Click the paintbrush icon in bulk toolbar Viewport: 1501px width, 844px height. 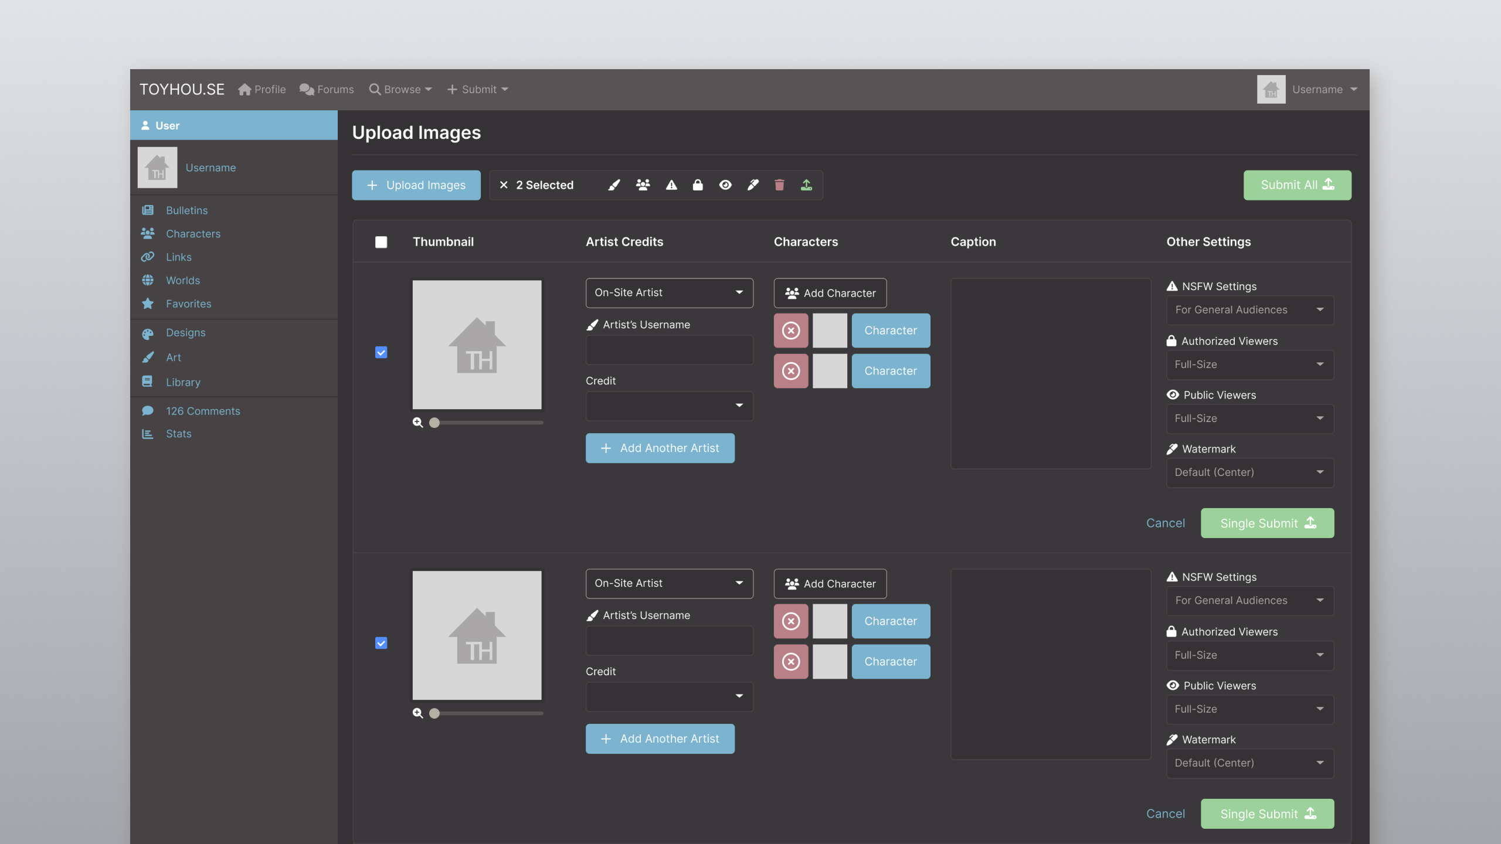614,185
